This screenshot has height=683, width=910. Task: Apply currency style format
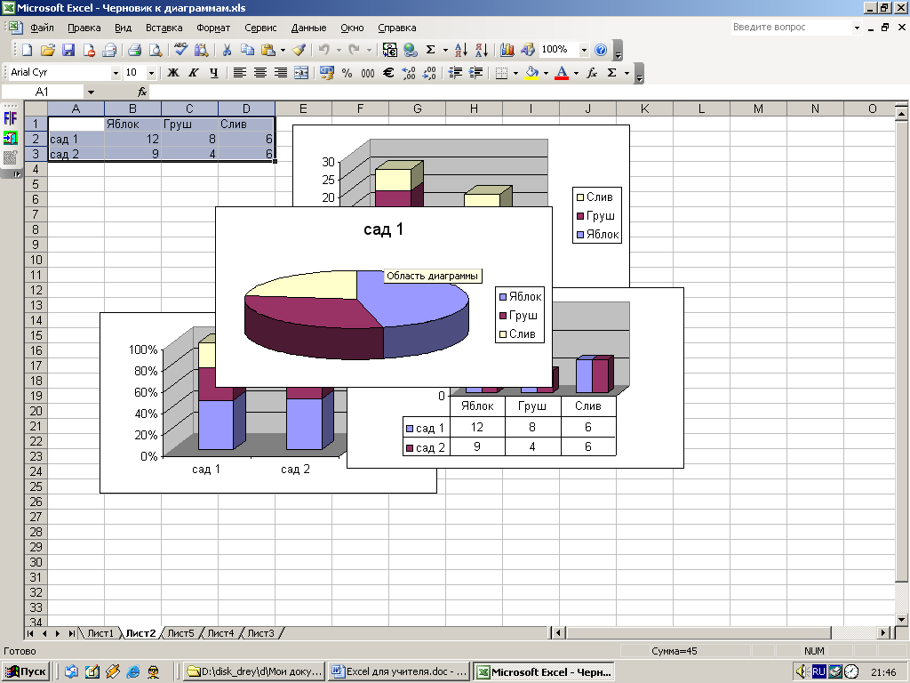[327, 73]
